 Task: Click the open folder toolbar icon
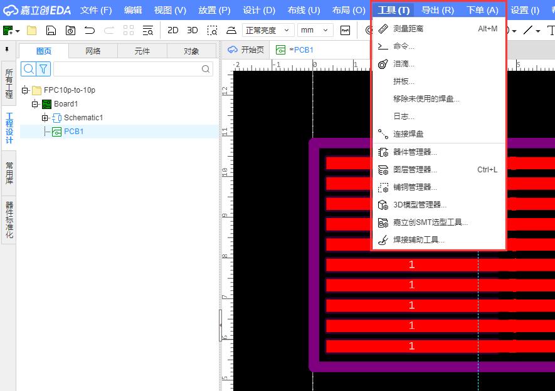pyautogui.click(x=32, y=30)
